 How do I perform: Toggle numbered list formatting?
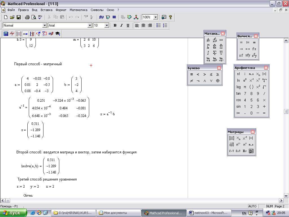pyautogui.click(x=165, y=25)
